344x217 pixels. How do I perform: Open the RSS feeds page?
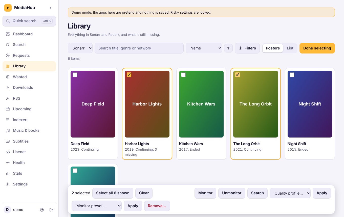click(29, 98)
